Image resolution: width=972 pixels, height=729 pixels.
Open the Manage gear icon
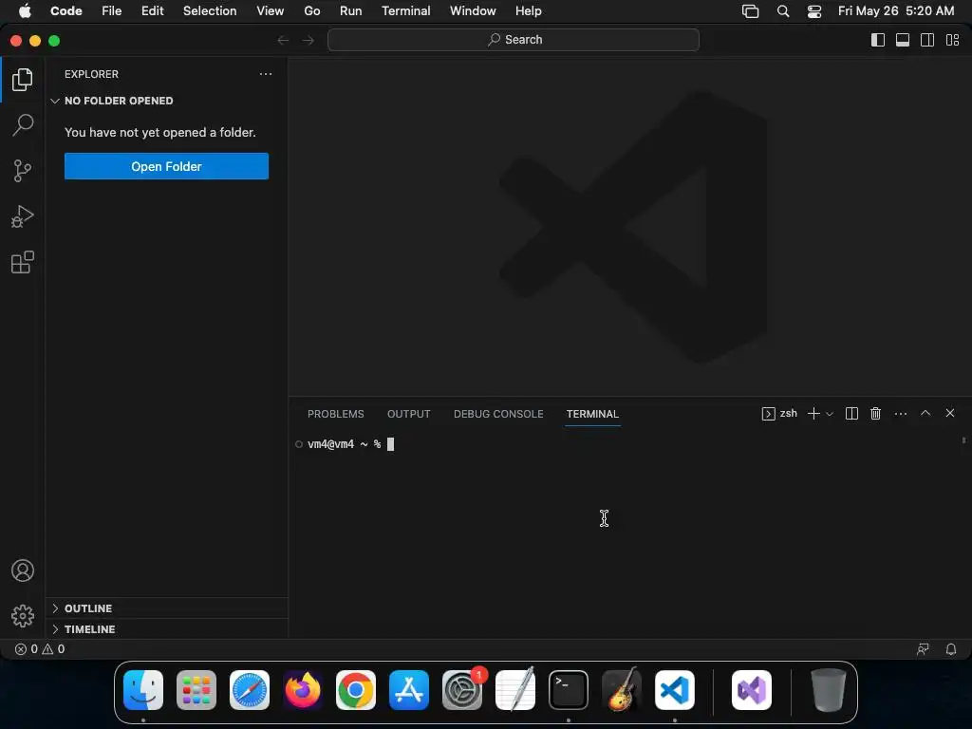[x=23, y=615]
